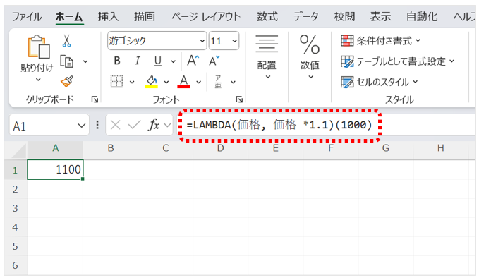Click テーブルとして書式設定 button
The image size is (479, 278).
pos(398,61)
